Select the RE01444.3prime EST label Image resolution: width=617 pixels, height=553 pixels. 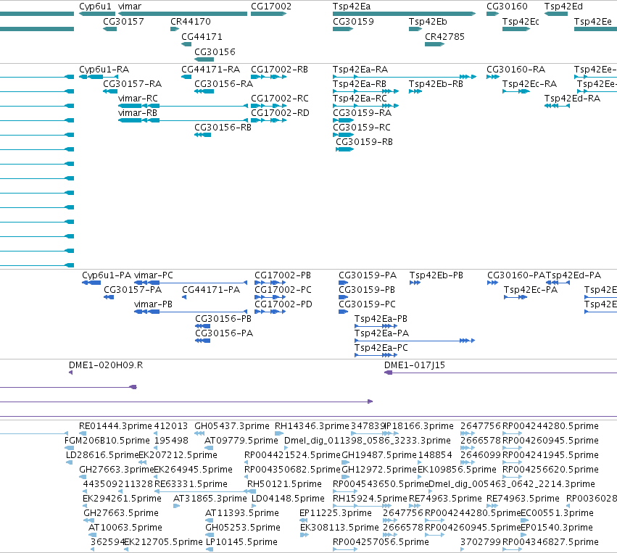coord(115,426)
